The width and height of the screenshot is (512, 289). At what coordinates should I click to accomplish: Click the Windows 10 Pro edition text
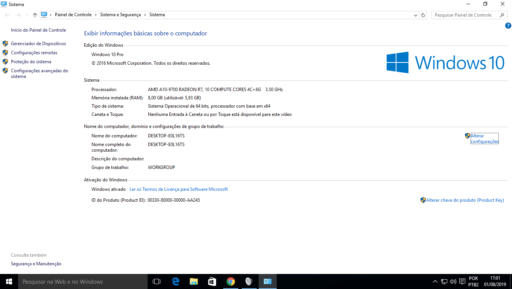click(x=107, y=55)
